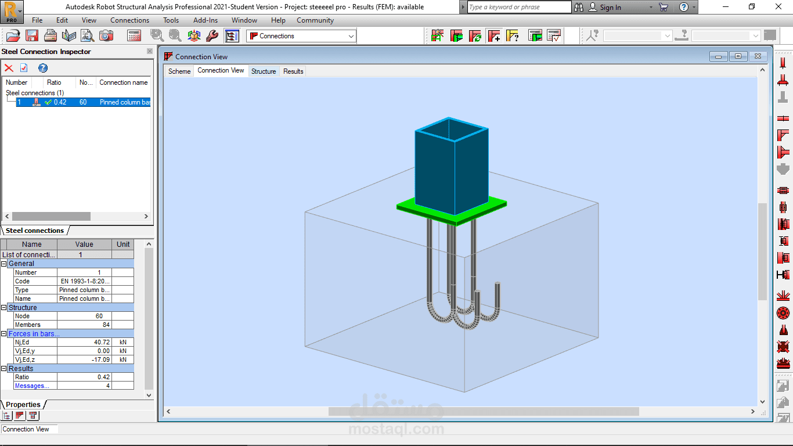The image size is (793, 446).
Task: Collapse the Structure section in the properties
Action: pos(4,308)
